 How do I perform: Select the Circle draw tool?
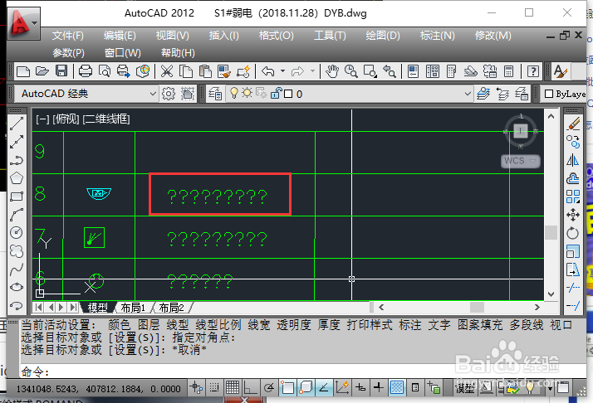coord(17,233)
